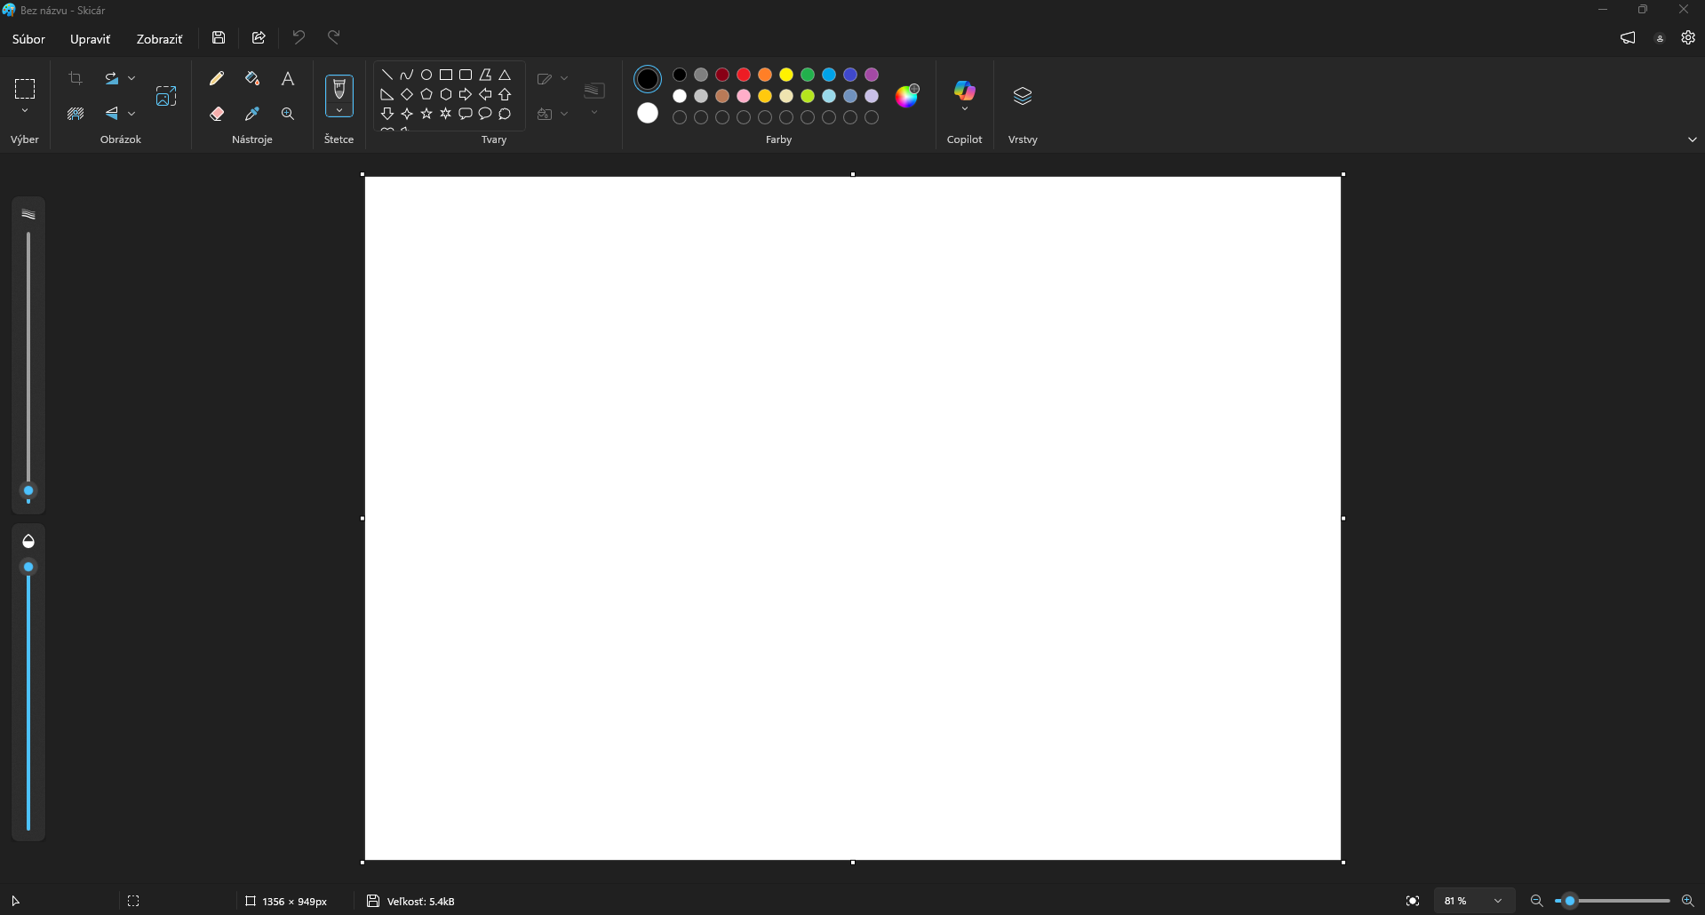
Task: Expand the Štetce brushes dropdown
Action: (x=339, y=111)
